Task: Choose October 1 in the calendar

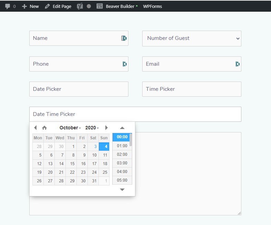Action: pos(71,147)
